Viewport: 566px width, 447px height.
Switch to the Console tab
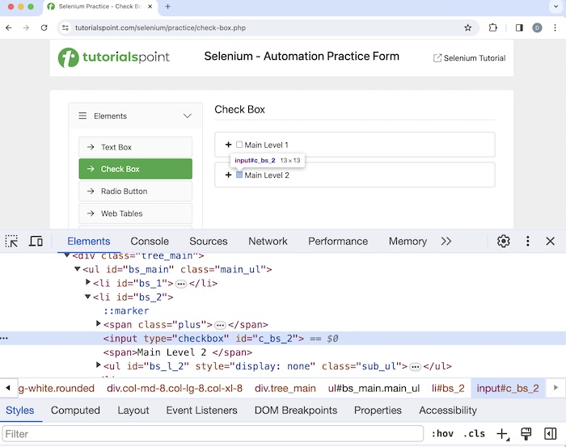150,241
